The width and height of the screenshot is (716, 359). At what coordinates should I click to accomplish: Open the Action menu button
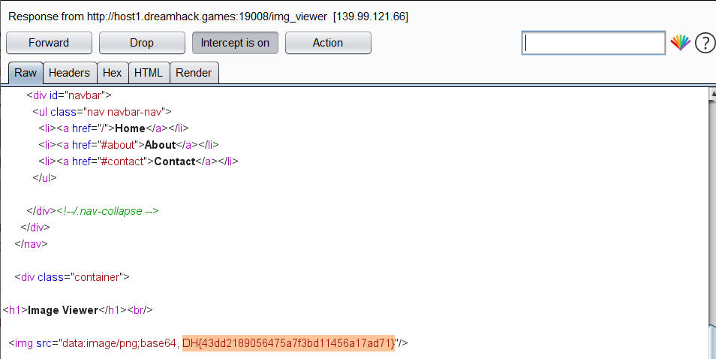click(x=328, y=43)
